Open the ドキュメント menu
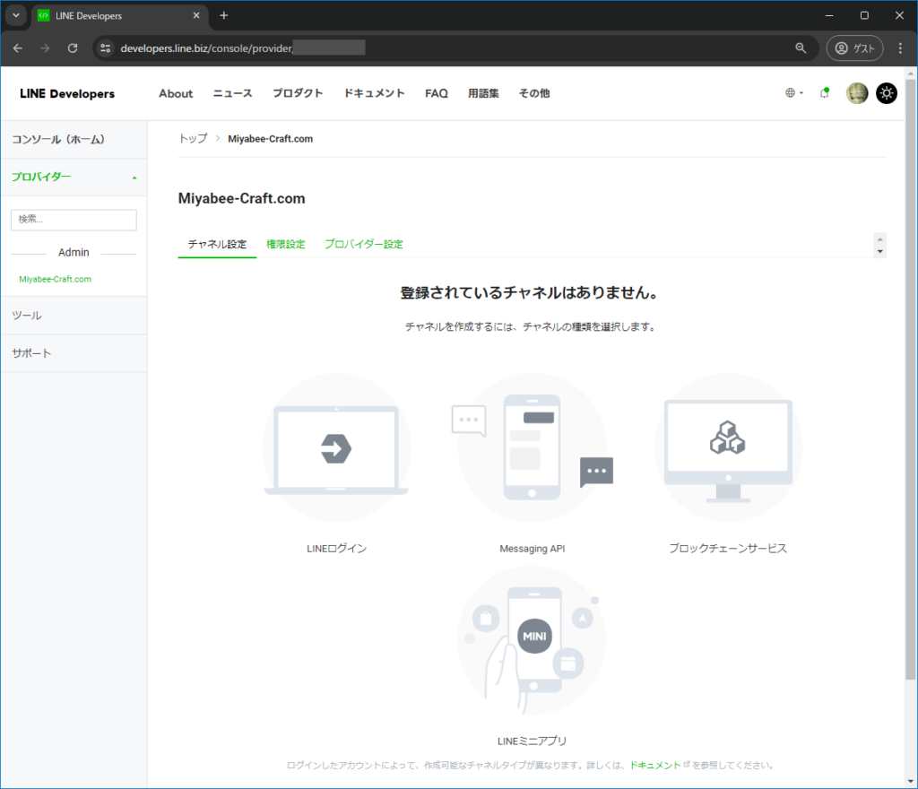The height and width of the screenshot is (789, 918). coord(374,93)
